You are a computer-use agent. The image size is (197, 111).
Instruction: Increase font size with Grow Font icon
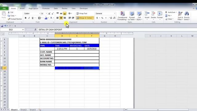[49, 14]
